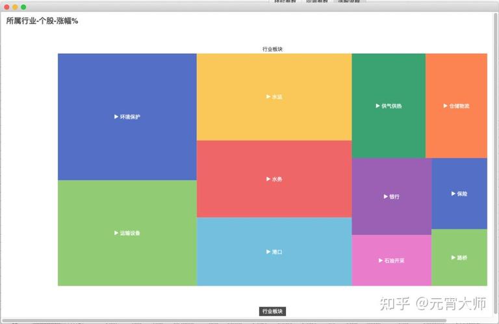
Task: Click the 行业板块 title above the treemap
Action: tap(272, 49)
